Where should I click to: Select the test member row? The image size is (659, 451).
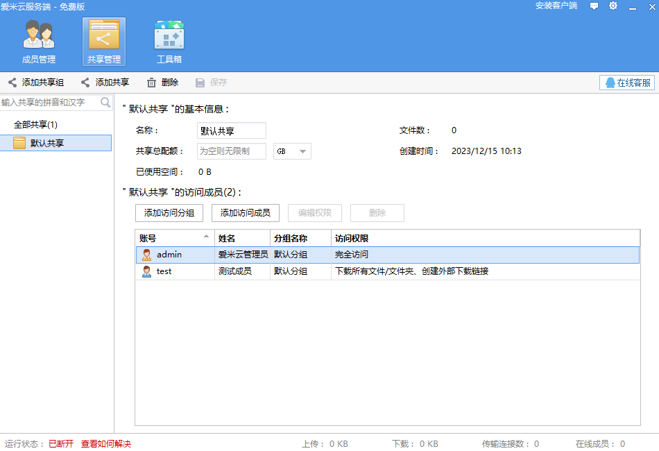[164, 271]
